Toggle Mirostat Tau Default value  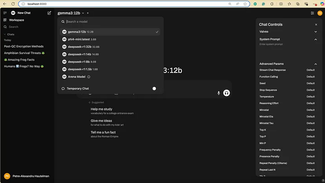pyautogui.click(x=310, y=123)
